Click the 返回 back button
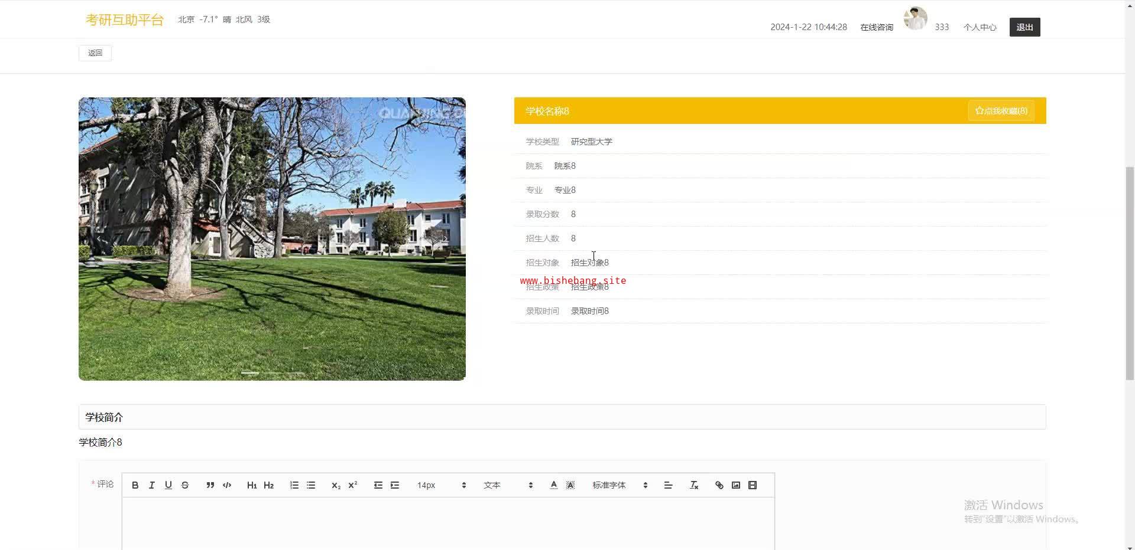Viewport: 1135px width, 550px height. (x=95, y=53)
